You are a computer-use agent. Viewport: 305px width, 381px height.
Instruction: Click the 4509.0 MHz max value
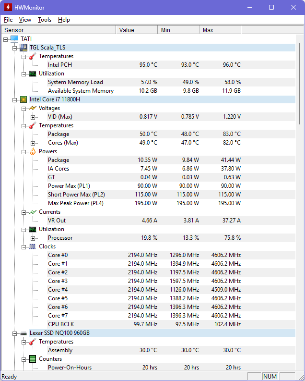tap(226, 290)
